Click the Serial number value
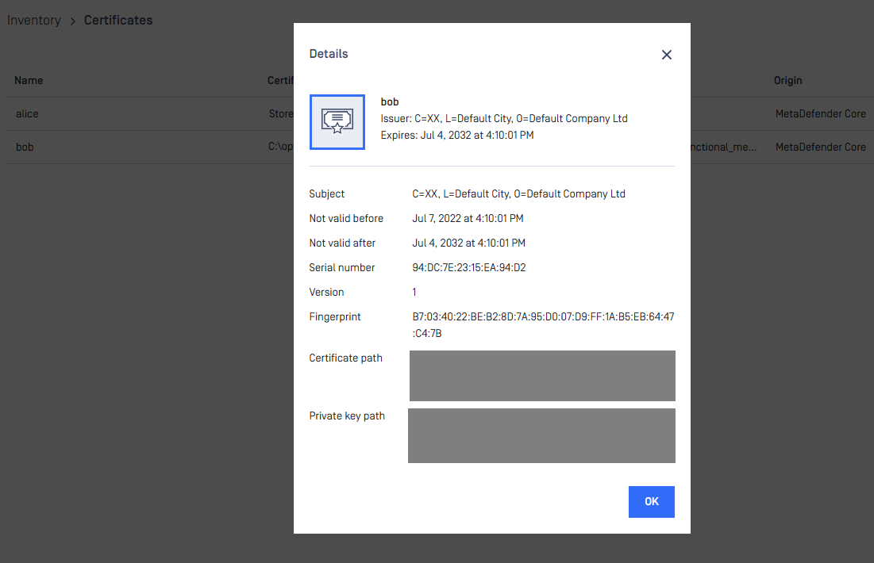Viewport: 874px width, 563px height. click(469, 268)
